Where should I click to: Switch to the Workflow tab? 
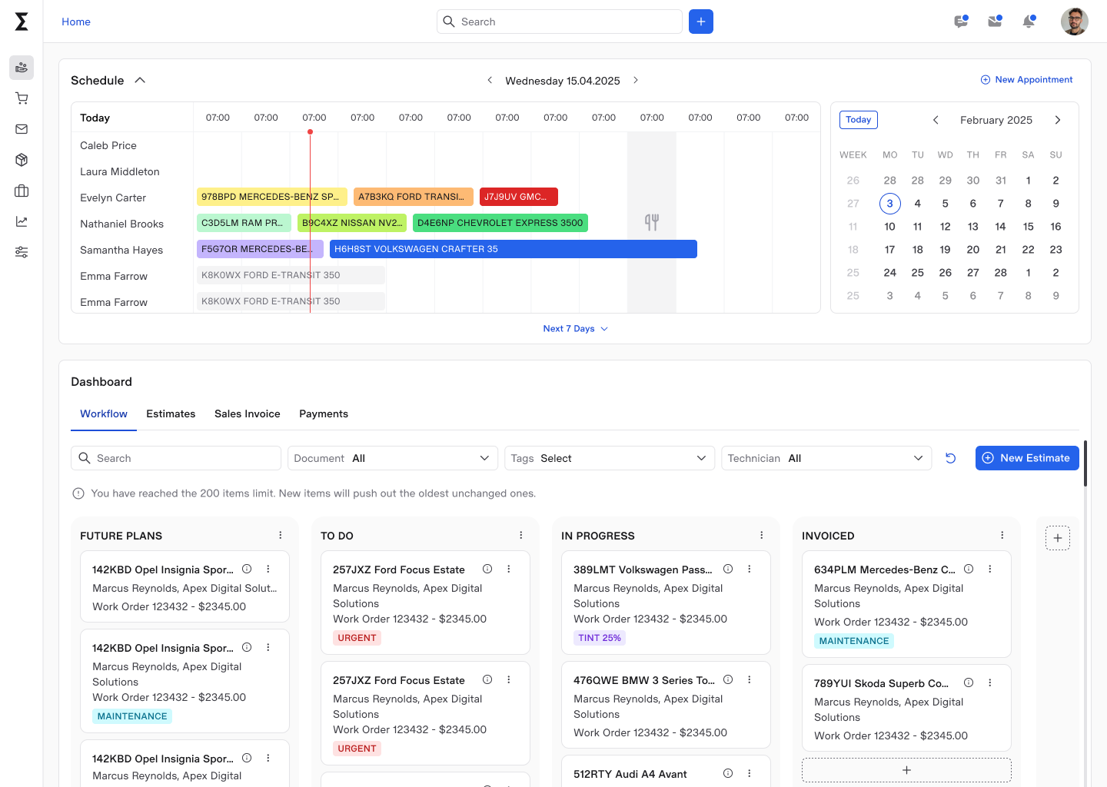pyautogui.click(x=104, y=413)
